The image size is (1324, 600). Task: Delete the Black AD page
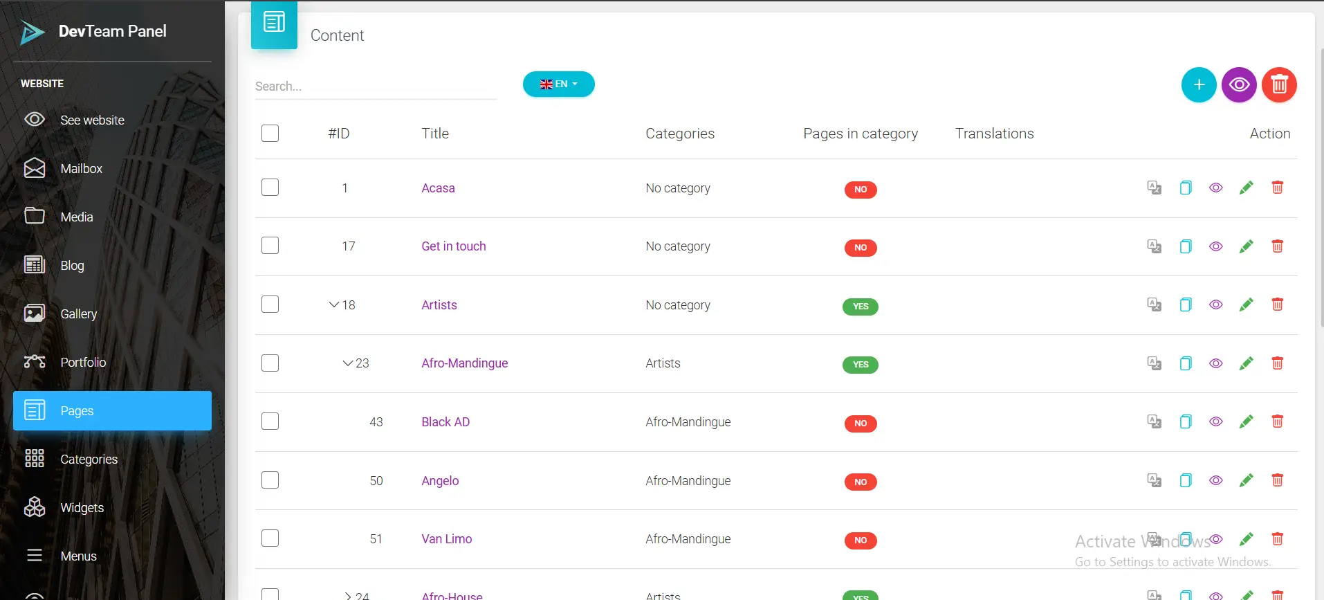(1277, 421)
